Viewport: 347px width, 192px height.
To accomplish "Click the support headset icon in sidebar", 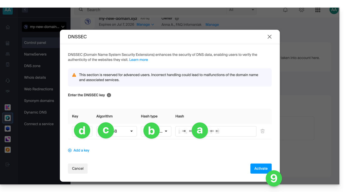I will (x=8, y=81).
